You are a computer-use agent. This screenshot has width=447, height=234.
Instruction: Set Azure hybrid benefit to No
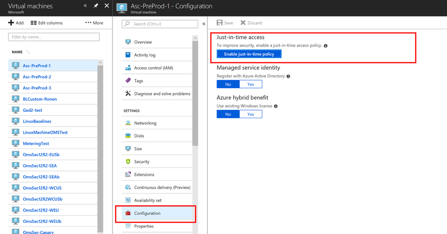click(x=228, y=114)
